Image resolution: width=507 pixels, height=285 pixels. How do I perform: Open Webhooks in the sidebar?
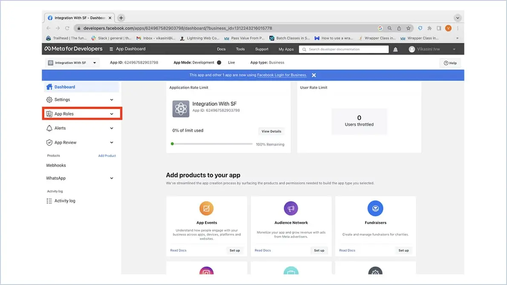tap(56, 166)
